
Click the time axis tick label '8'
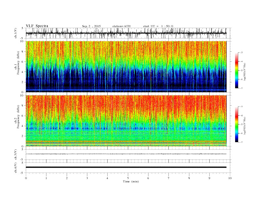click(189, 178)
